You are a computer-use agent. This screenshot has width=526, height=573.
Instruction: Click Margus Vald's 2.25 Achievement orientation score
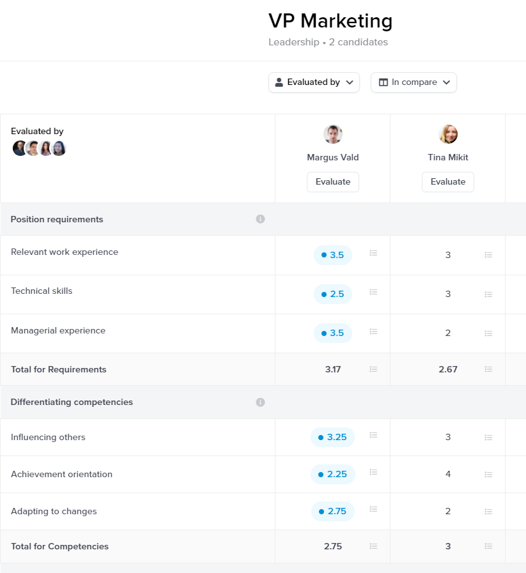point(332,474)
